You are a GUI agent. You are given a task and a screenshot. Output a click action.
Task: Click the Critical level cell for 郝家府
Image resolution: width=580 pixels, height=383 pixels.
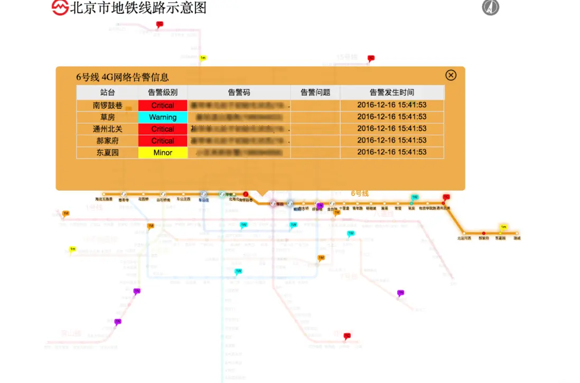pyautogui.click(x=163, y=141)
